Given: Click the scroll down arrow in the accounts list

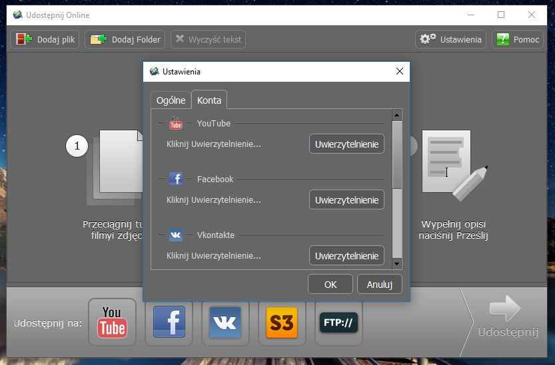Looking at the screenshot, I should click(397, 263).
